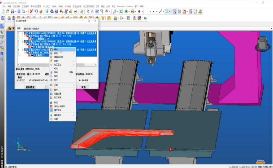Open dropdown arrow beside the Save icon
Screen dimensions: 273x168
point(16,12)
